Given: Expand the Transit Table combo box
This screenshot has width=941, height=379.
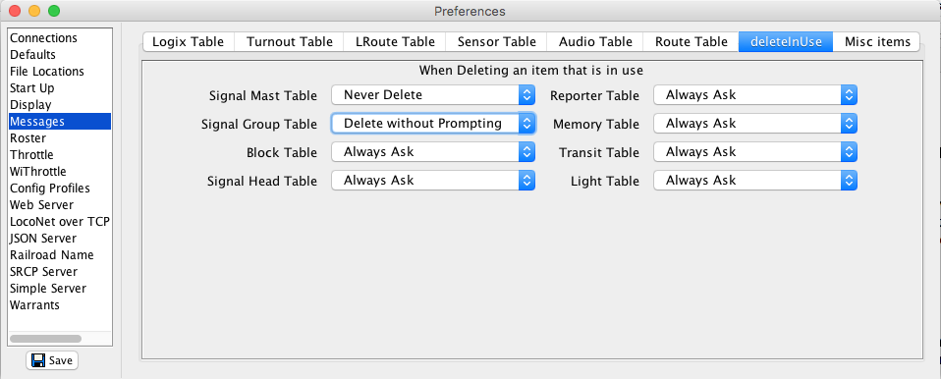Looking at the screenshot, I should click(755, 152).
